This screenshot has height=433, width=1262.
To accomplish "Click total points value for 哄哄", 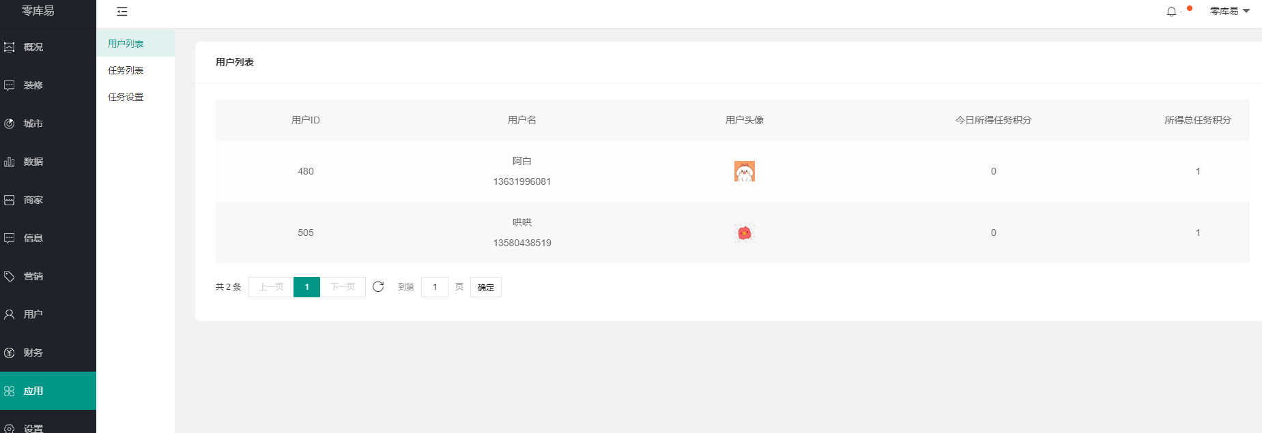I will point(1198,233).
